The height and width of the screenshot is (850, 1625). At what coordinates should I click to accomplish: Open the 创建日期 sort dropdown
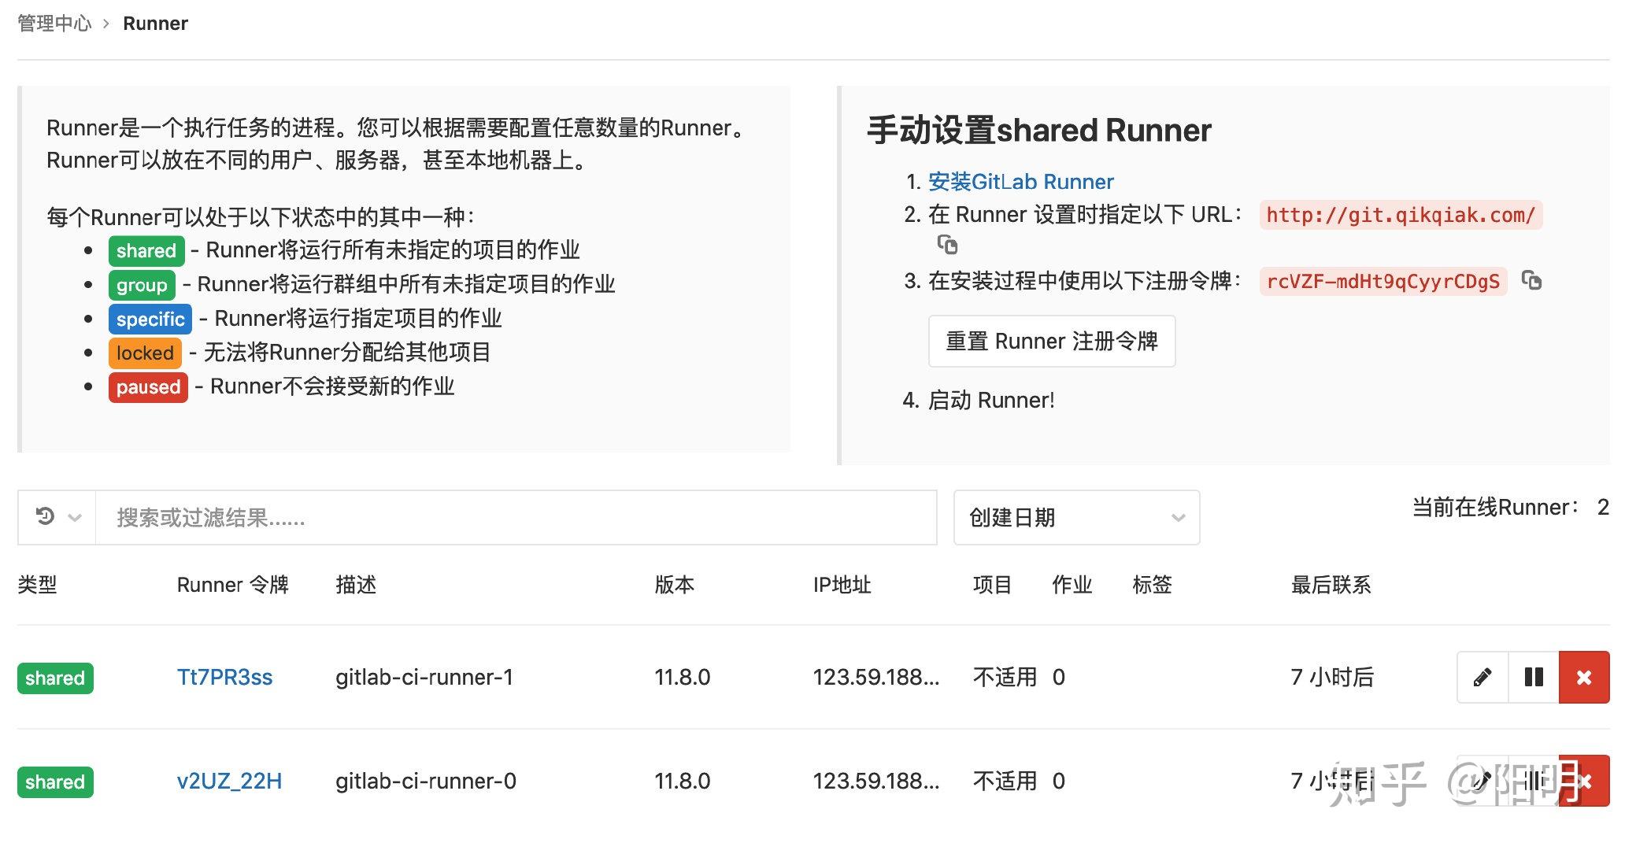1076,517
